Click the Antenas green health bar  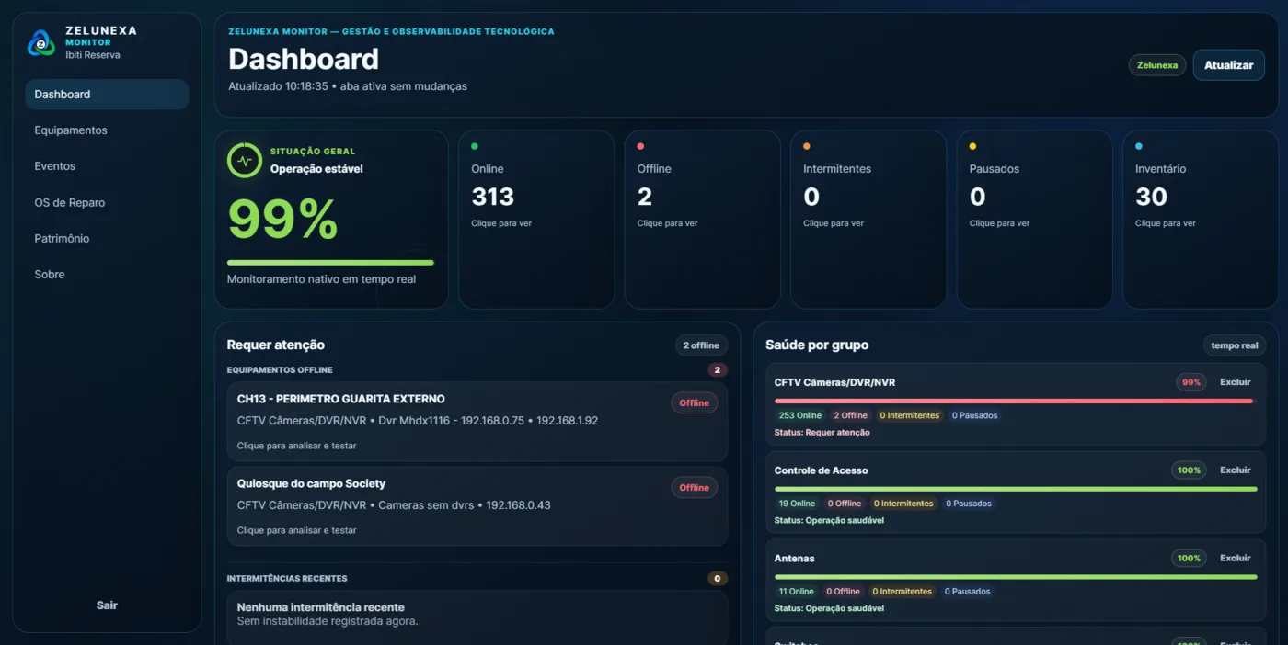tap(1016, 577)
